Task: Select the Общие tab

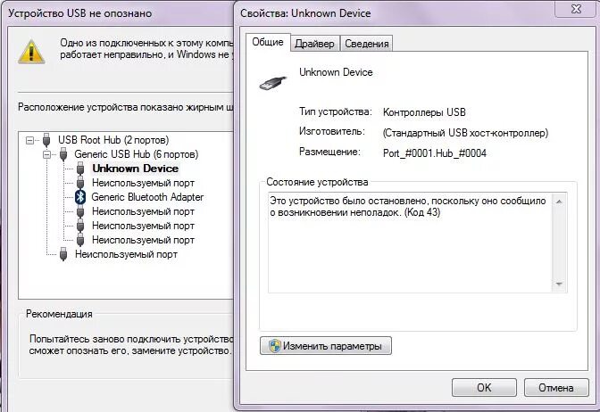Action: (x=267, y=42)
